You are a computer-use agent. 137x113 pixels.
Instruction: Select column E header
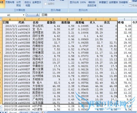(x=67, y=19)
